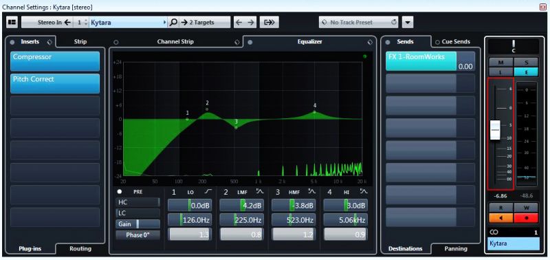Enable monitor with orange speaker button

501,218
